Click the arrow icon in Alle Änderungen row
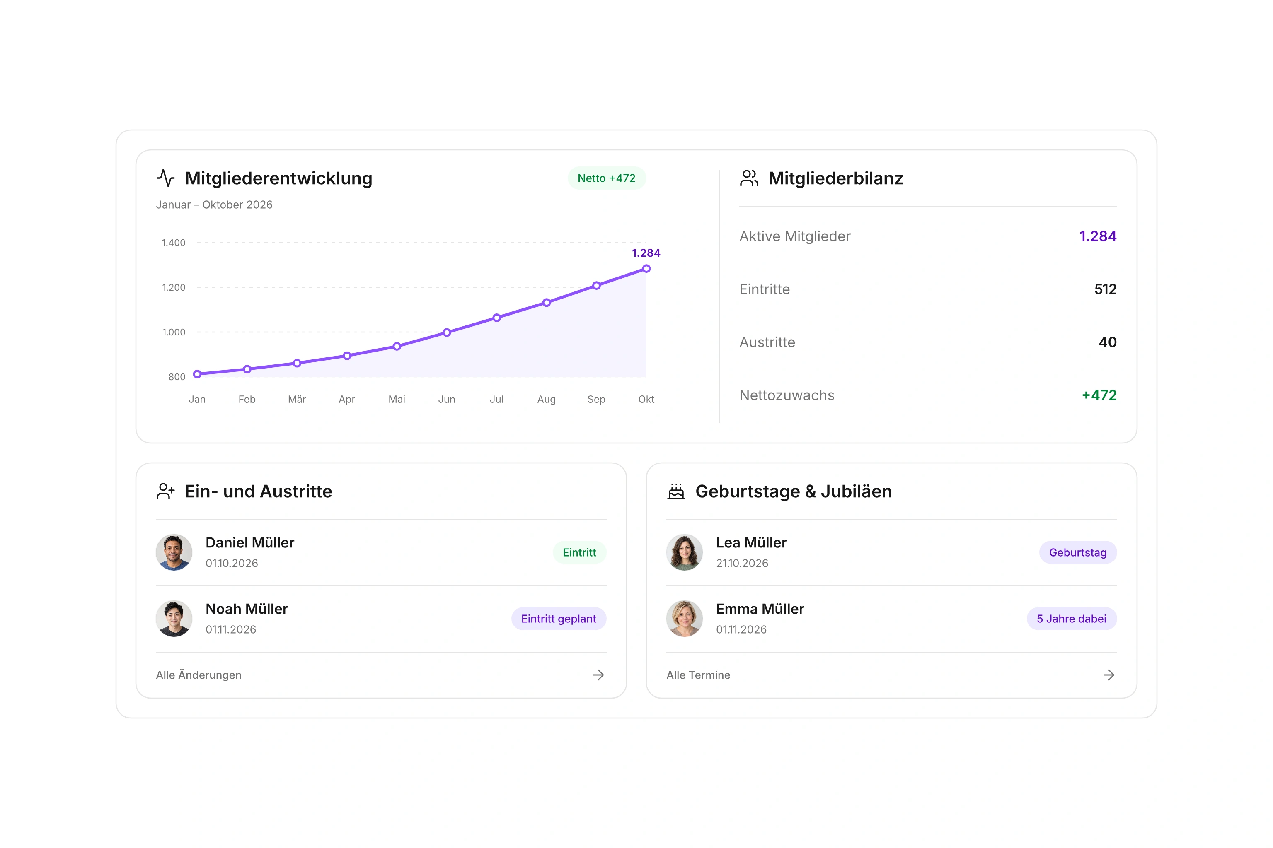Image resolution: width=1273 pixels, height=848 pixels. pos(598,675)
